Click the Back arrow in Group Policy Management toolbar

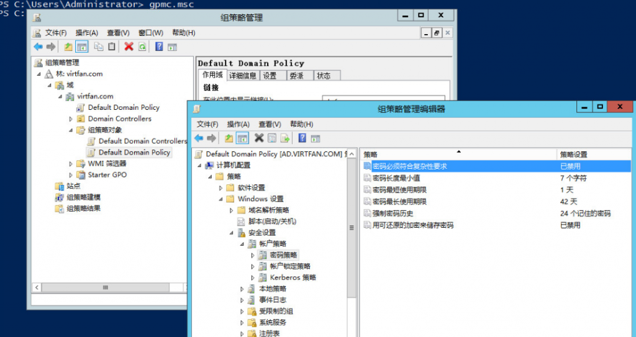38,47
